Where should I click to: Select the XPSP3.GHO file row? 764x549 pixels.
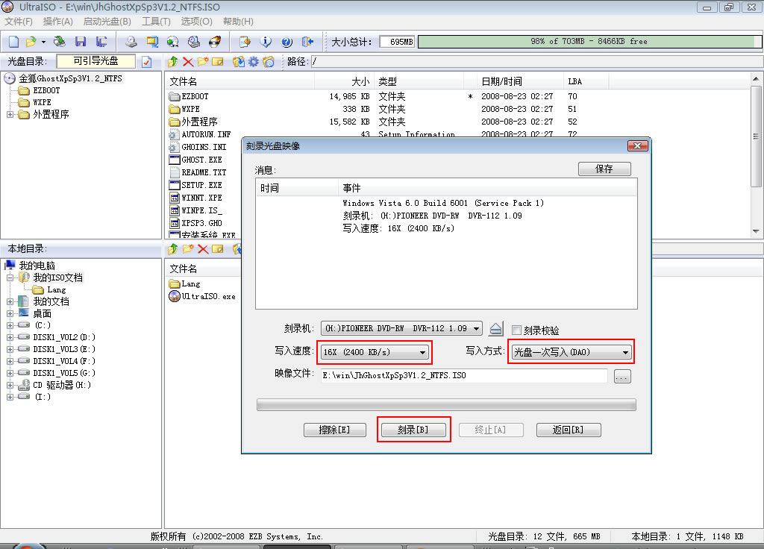[201, 223]
